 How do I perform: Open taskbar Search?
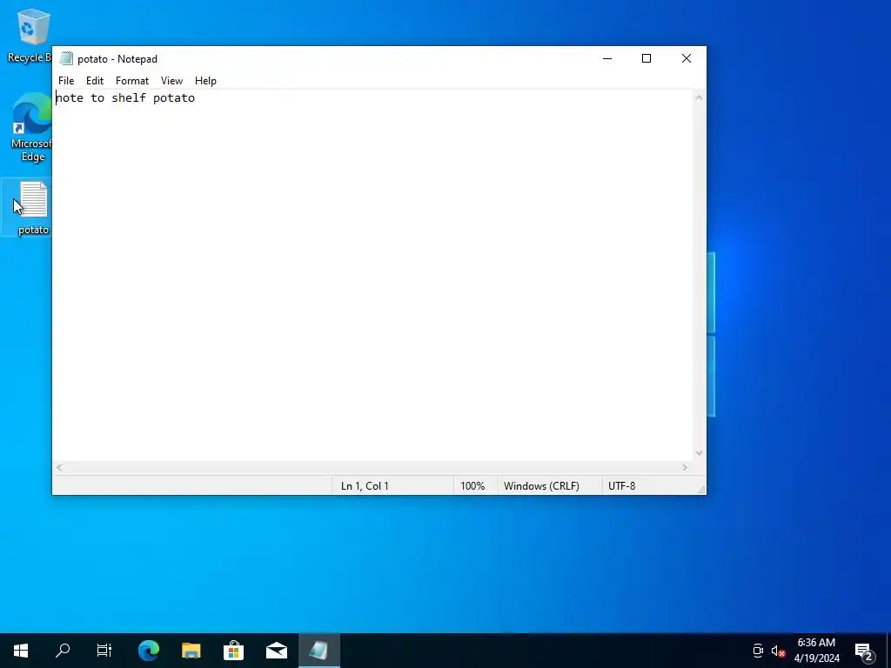click(x=63, y=651)
